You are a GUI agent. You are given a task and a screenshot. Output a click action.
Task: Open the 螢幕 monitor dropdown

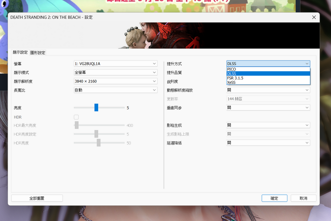coord(115,64)
